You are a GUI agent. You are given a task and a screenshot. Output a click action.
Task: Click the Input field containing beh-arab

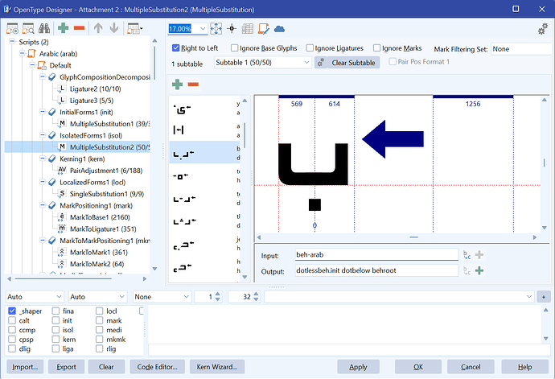pos(376,254)
